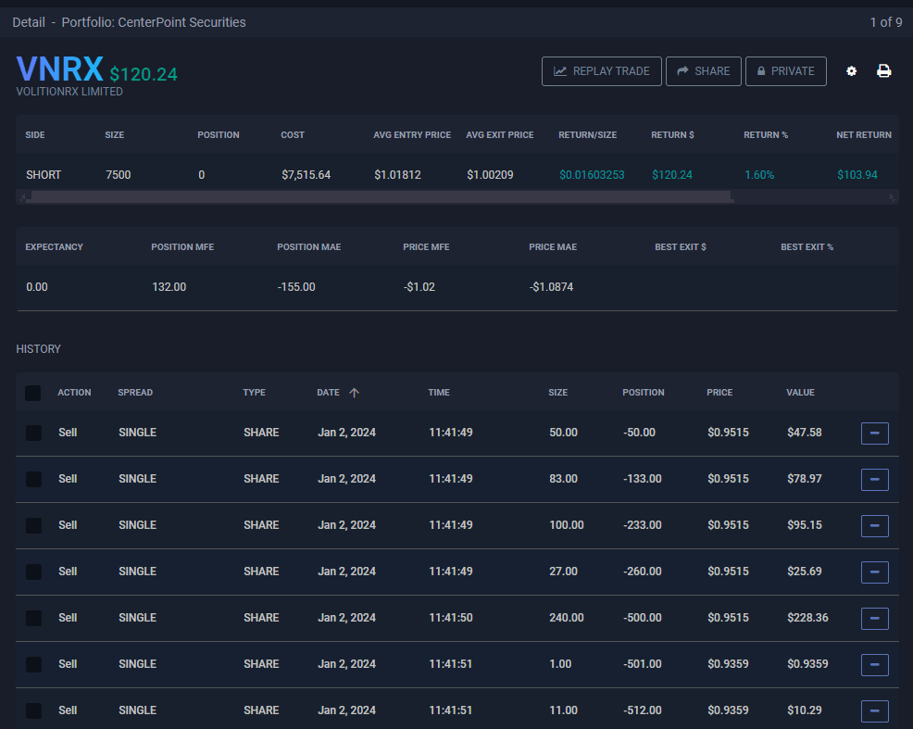Click minus icon for 1.00 size row
The width and height of the screenshot is (913, 729).
point(874,664)
